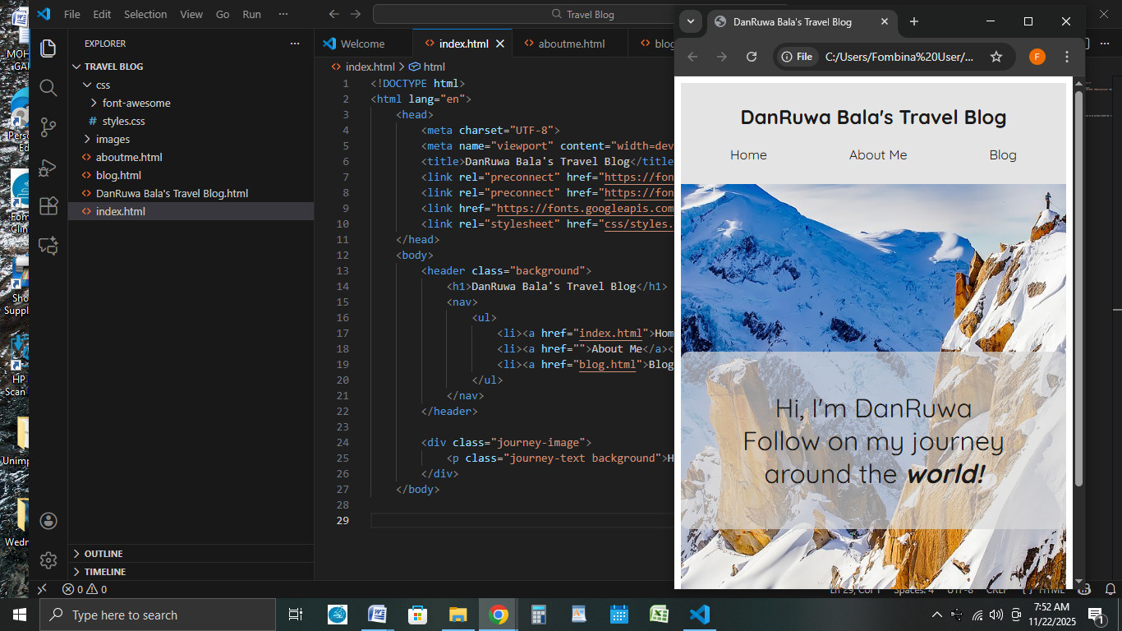Open Chrome profile F avatar
Image resolution: width=1122 pixels, height=631 pixels.
click(1037, 57)
